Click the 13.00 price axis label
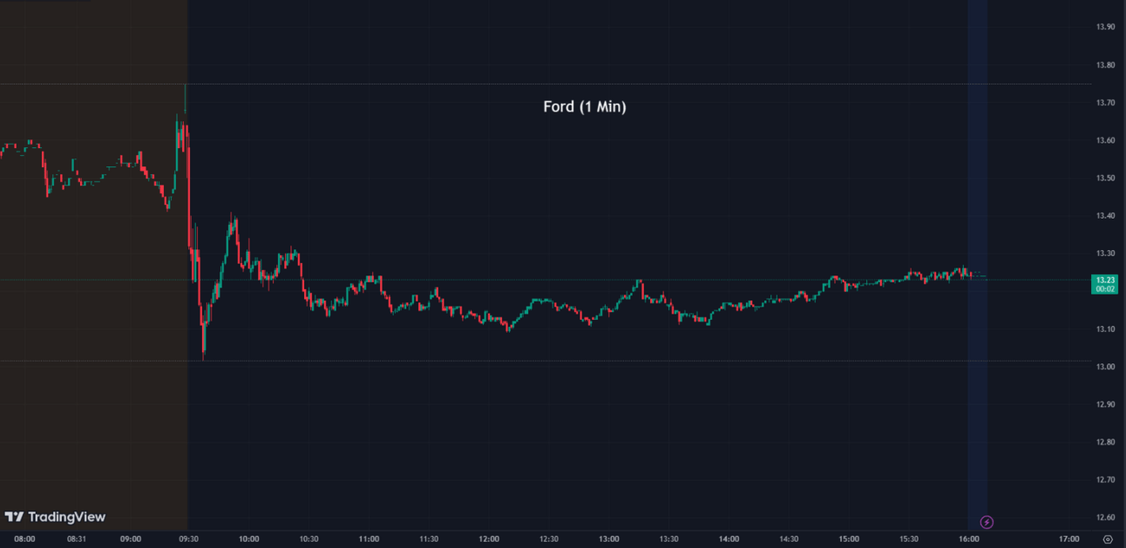The image size is (1126, 548). [x=1105, y=367]
